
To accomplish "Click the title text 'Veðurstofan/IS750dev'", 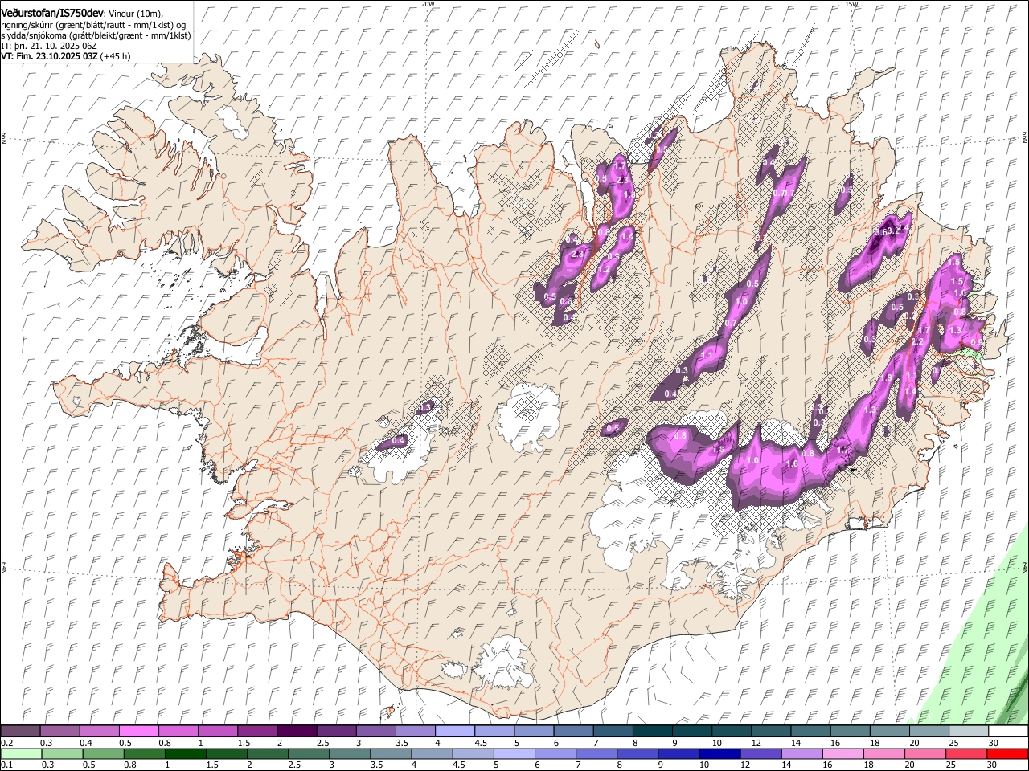I will pos(52,13).
